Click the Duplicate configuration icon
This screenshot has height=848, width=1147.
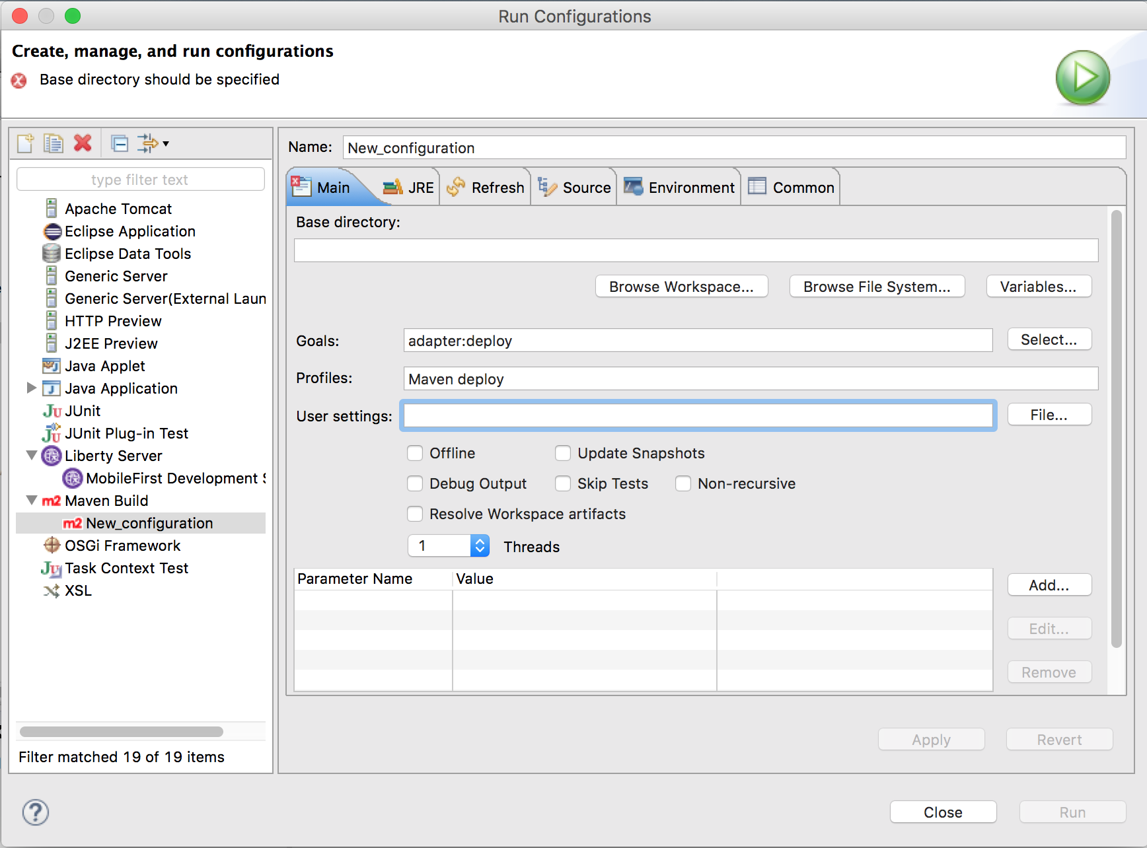[54, 143]
